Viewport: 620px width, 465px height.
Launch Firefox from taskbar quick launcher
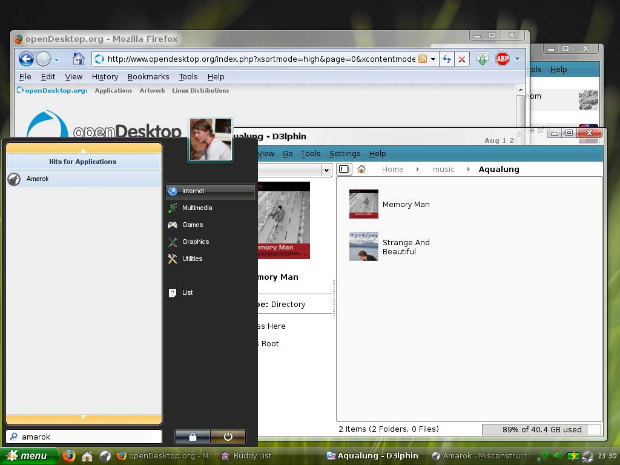(69, 456)
